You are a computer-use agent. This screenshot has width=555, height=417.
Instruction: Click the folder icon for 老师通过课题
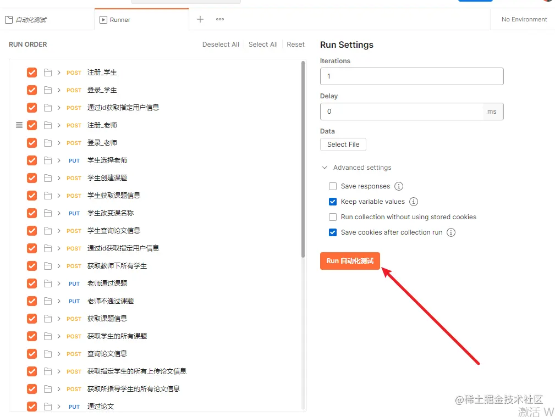click(48, 283)
